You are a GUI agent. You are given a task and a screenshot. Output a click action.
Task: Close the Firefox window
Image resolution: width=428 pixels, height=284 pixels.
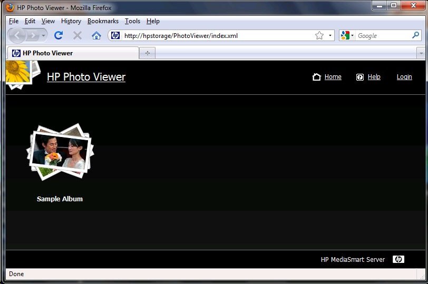(413, 5)
